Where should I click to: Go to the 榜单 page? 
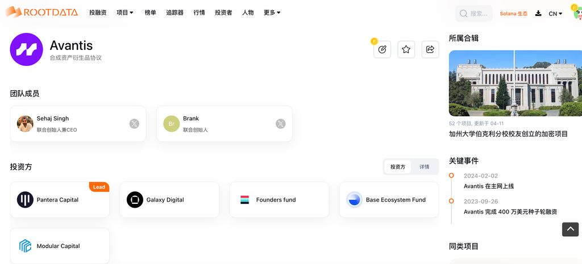tap(150, 12)
